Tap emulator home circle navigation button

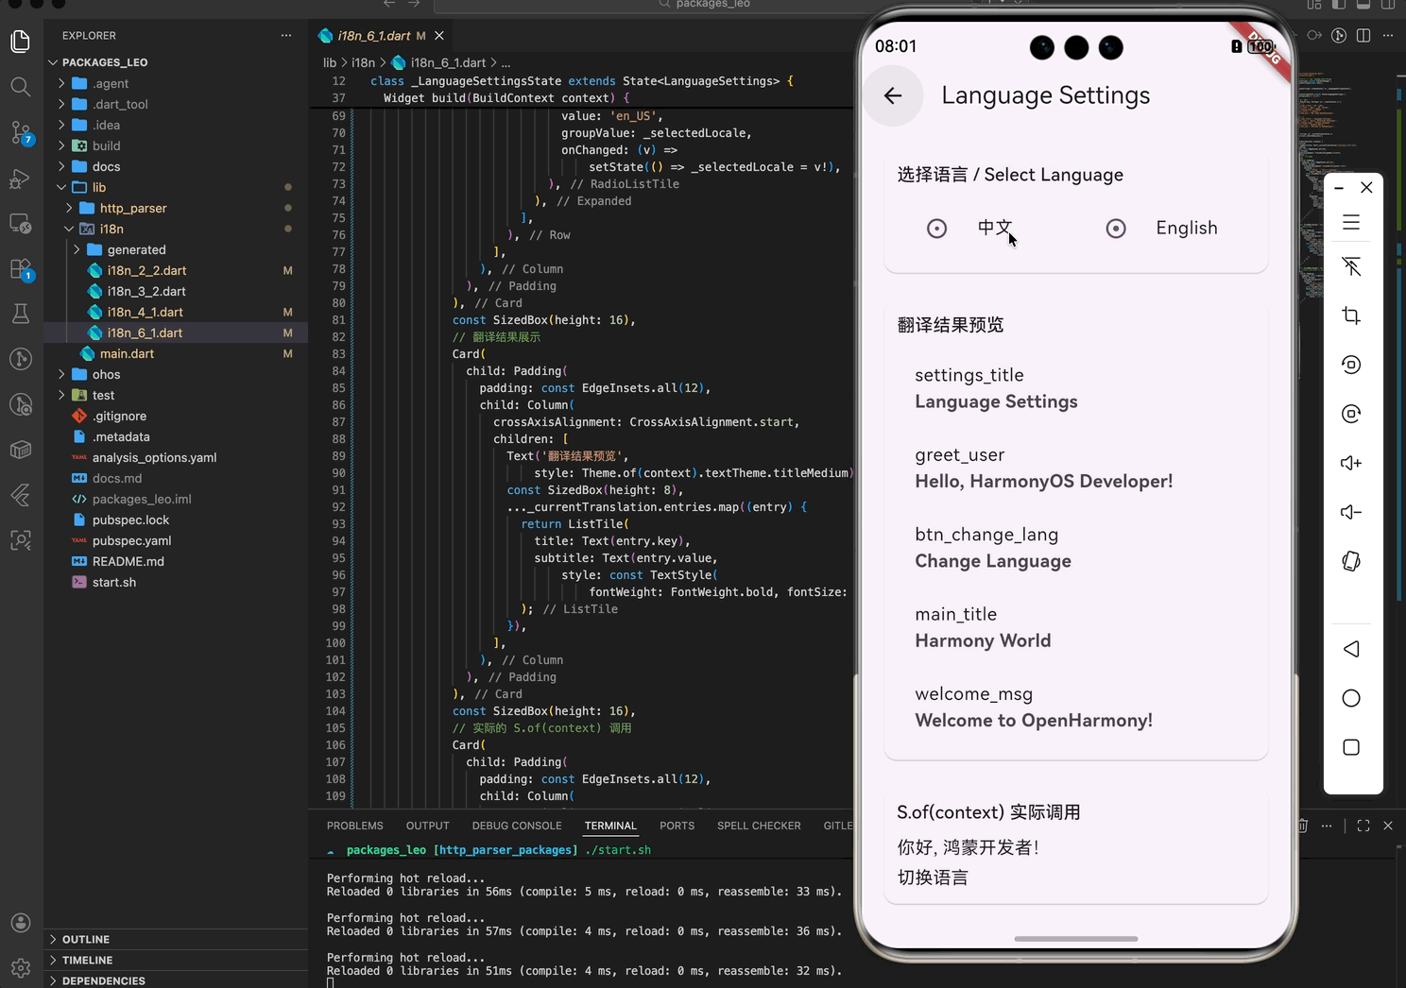(x=1351, y=698)
